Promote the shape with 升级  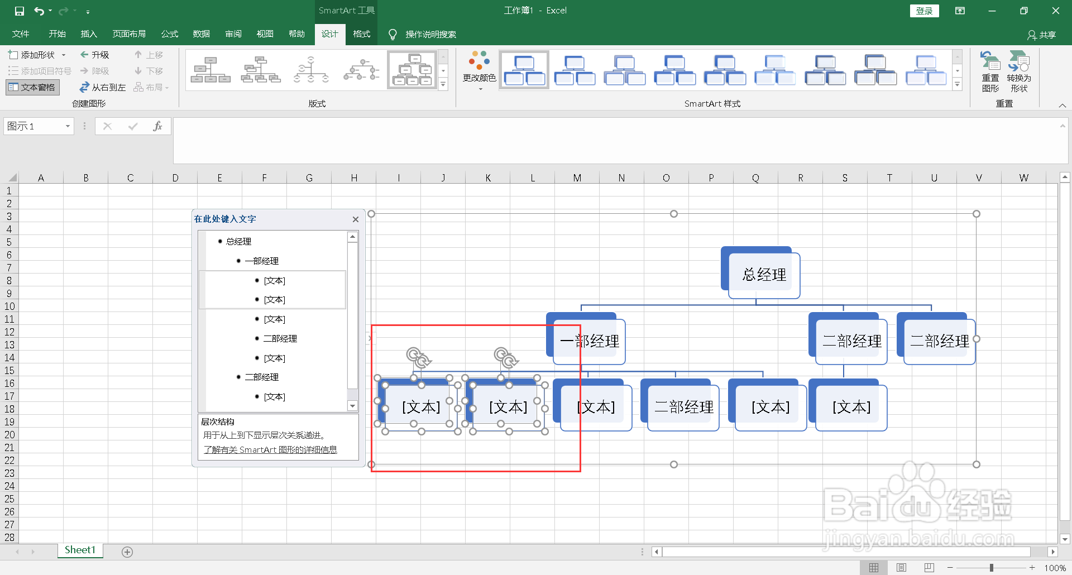pyautogui.click(x=94, y=55)
